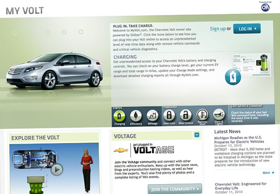Click the October 13, 2010 date

tap(228, 146)
